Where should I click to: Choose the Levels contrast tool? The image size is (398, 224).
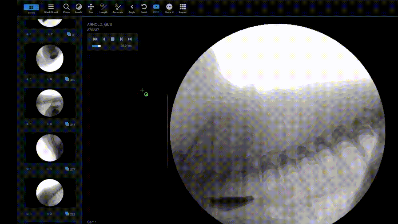point(78,9)
